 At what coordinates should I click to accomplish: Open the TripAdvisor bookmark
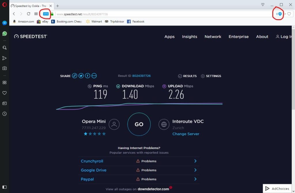tap(114, 21)
